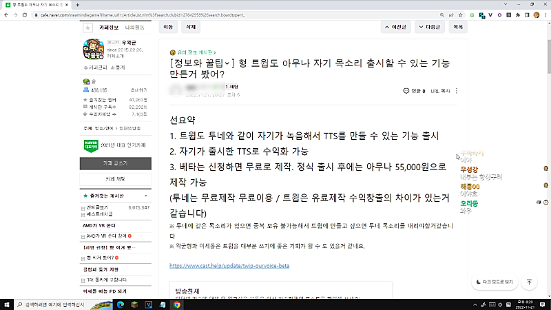
Task: Click the Chrome profile avatar
Action: point(537,15)
